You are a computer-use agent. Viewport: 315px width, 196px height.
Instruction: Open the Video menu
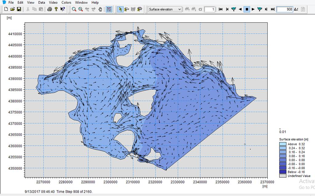coord(53,2)
